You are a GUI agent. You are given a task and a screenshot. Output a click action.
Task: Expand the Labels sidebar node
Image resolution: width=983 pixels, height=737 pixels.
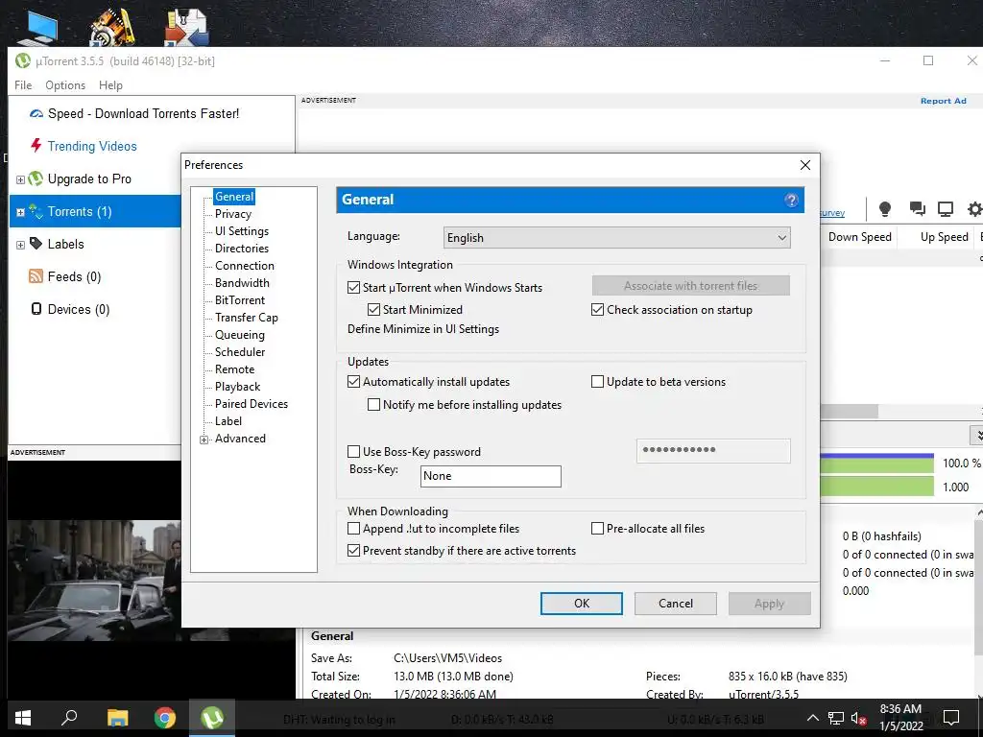(20, 245)
